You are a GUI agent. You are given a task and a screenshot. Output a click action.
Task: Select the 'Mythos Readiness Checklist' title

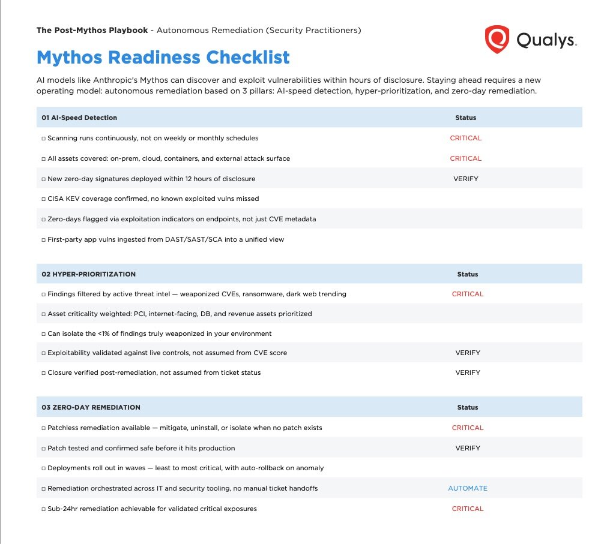tap(163, 58)
